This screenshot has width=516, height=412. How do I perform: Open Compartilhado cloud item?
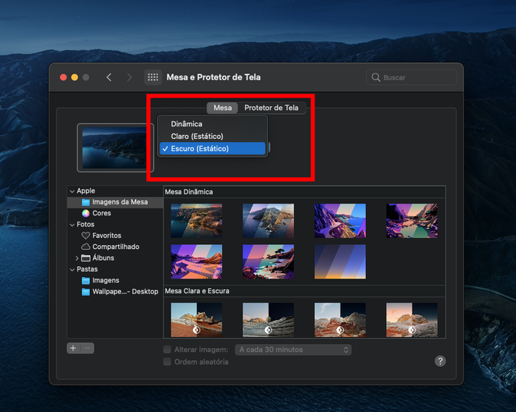click(110, 247)
